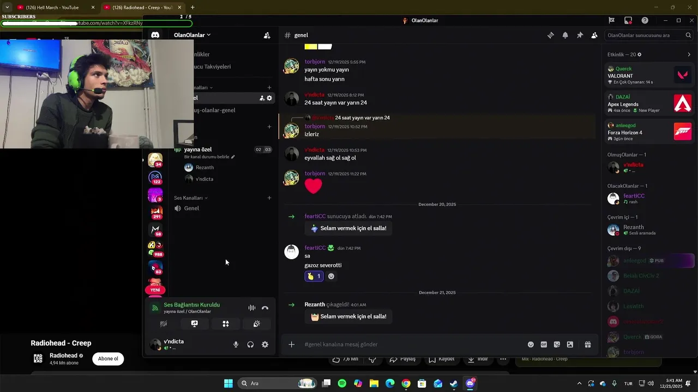Disconnect from voice call hang-up icon
The image size is (698, 392).
(x=265, y=308)
